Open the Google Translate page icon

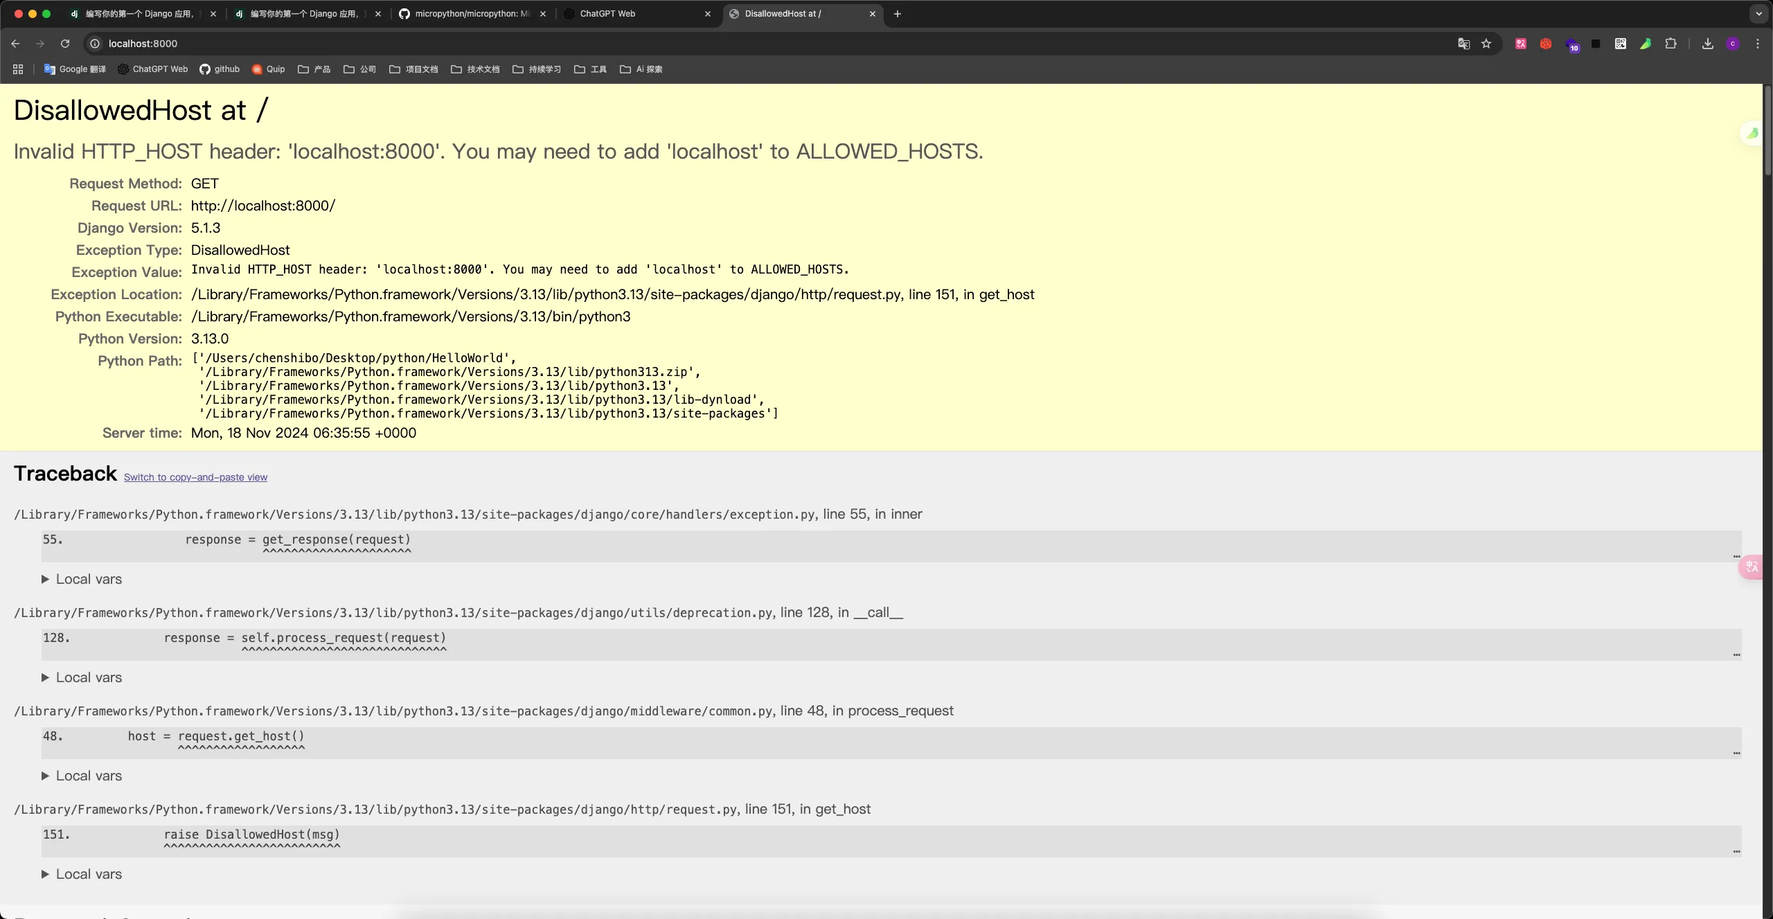tap(1463, 44)
